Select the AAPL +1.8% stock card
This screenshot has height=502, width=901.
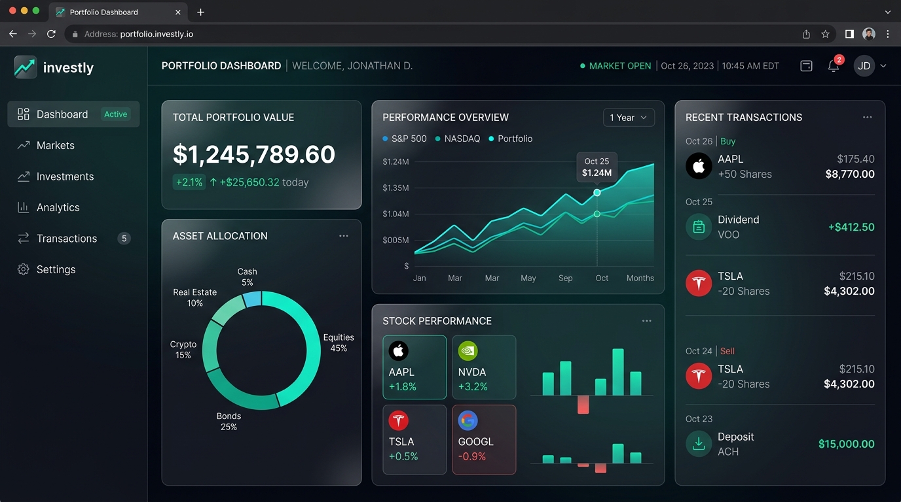tap(414, 367)
